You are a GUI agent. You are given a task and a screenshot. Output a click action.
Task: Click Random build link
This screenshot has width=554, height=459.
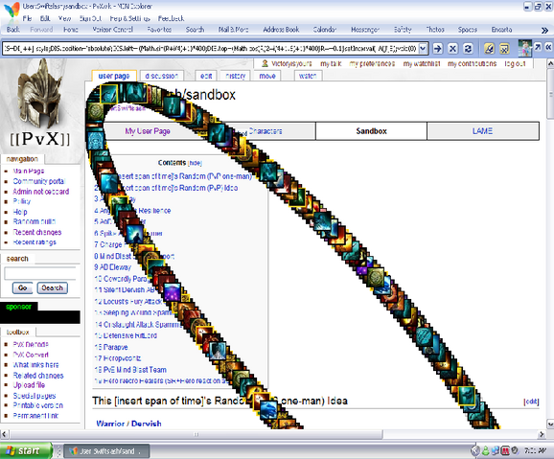pos(35,221)
